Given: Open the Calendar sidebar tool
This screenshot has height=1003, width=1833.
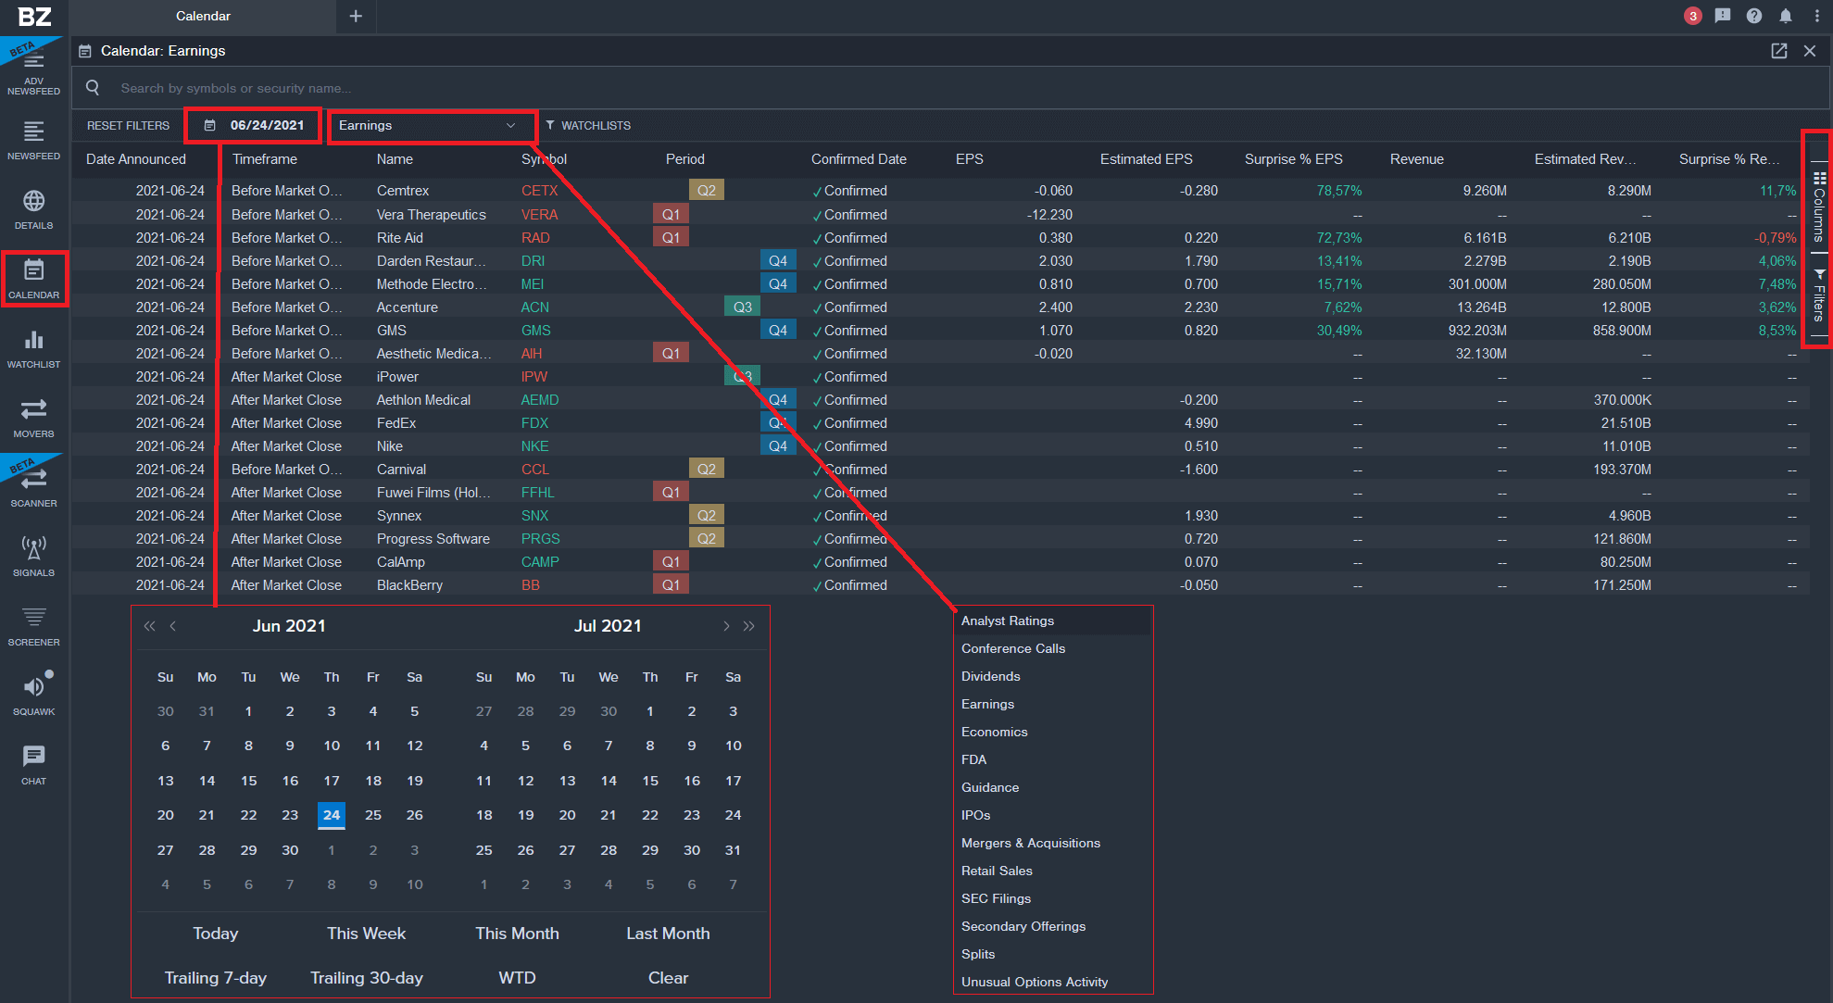Looking at the screenshot, I should tap(33, 280).
